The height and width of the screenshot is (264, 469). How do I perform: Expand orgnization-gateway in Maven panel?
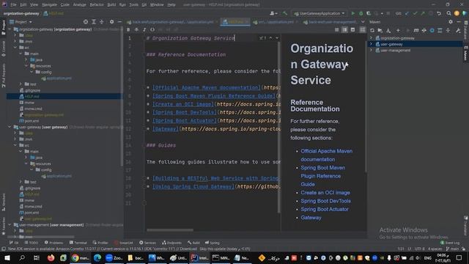372,38
